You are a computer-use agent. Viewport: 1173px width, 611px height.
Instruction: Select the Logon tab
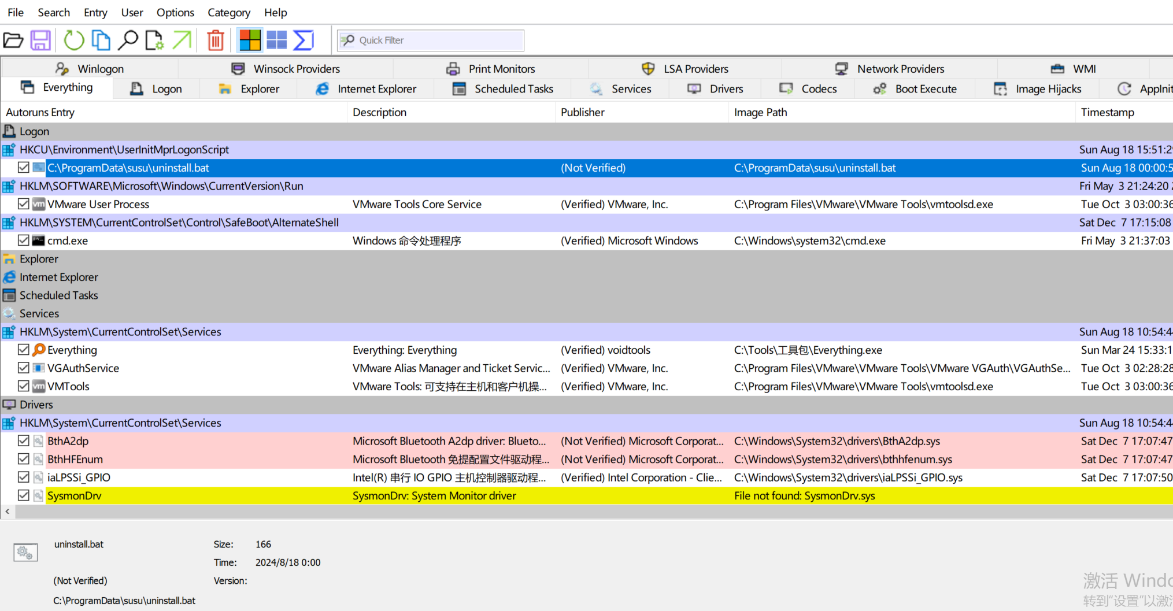(156, 89)
